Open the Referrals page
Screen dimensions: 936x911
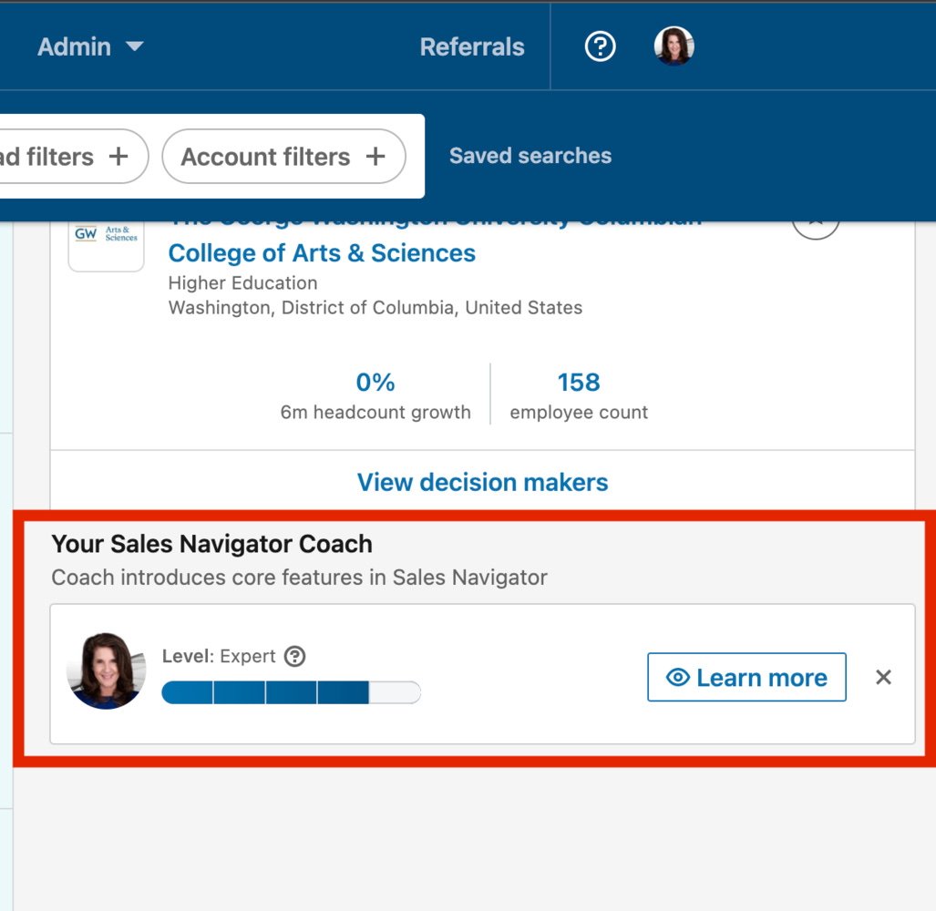[471, 46]
